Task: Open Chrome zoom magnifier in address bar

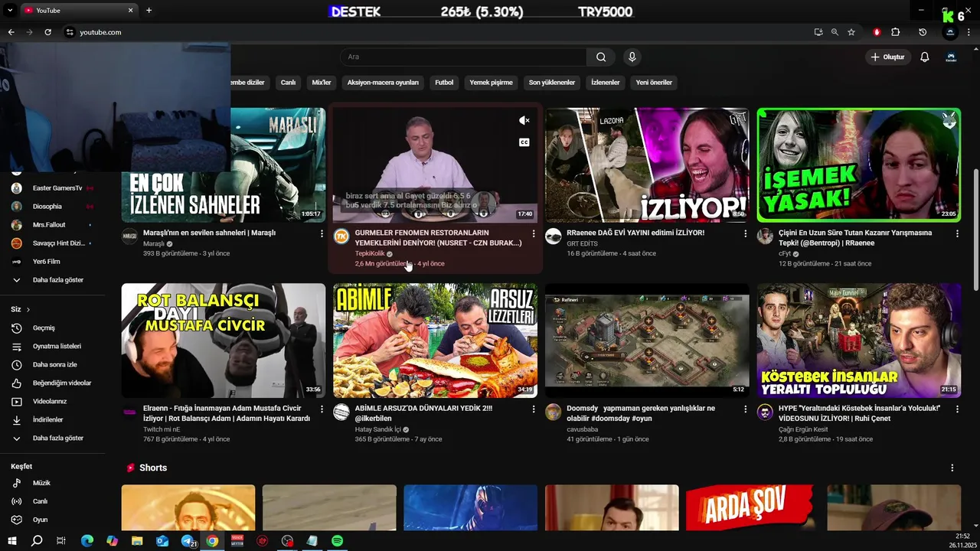Action: click(x=835, y=32)
